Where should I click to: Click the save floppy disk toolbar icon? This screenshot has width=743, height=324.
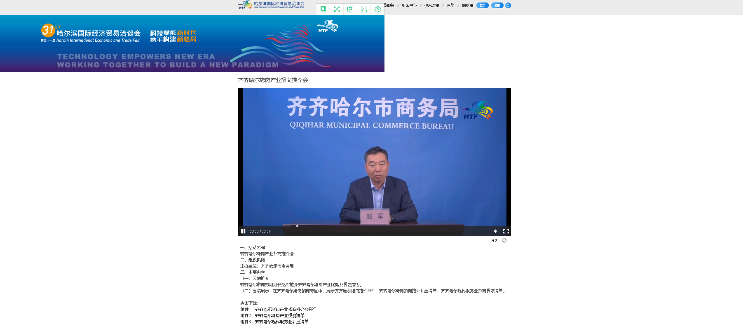[x=350, y=9]
